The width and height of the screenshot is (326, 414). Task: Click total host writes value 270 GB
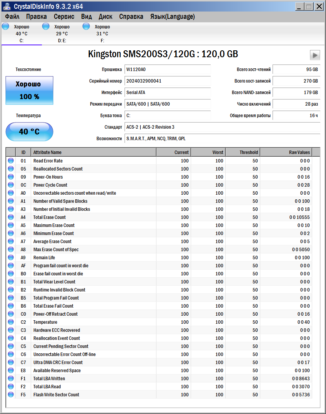[x=296, y=81]
